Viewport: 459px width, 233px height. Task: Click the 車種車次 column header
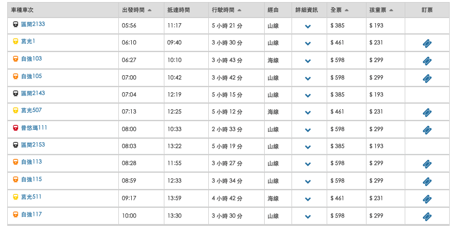22,10
